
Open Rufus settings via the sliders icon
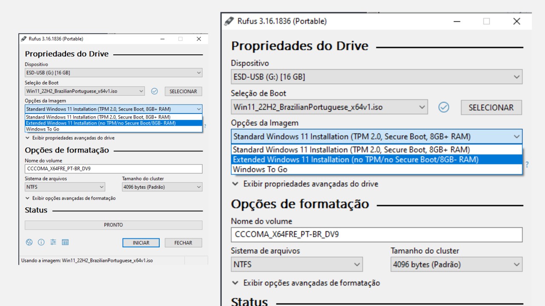[x=52, y=242]
